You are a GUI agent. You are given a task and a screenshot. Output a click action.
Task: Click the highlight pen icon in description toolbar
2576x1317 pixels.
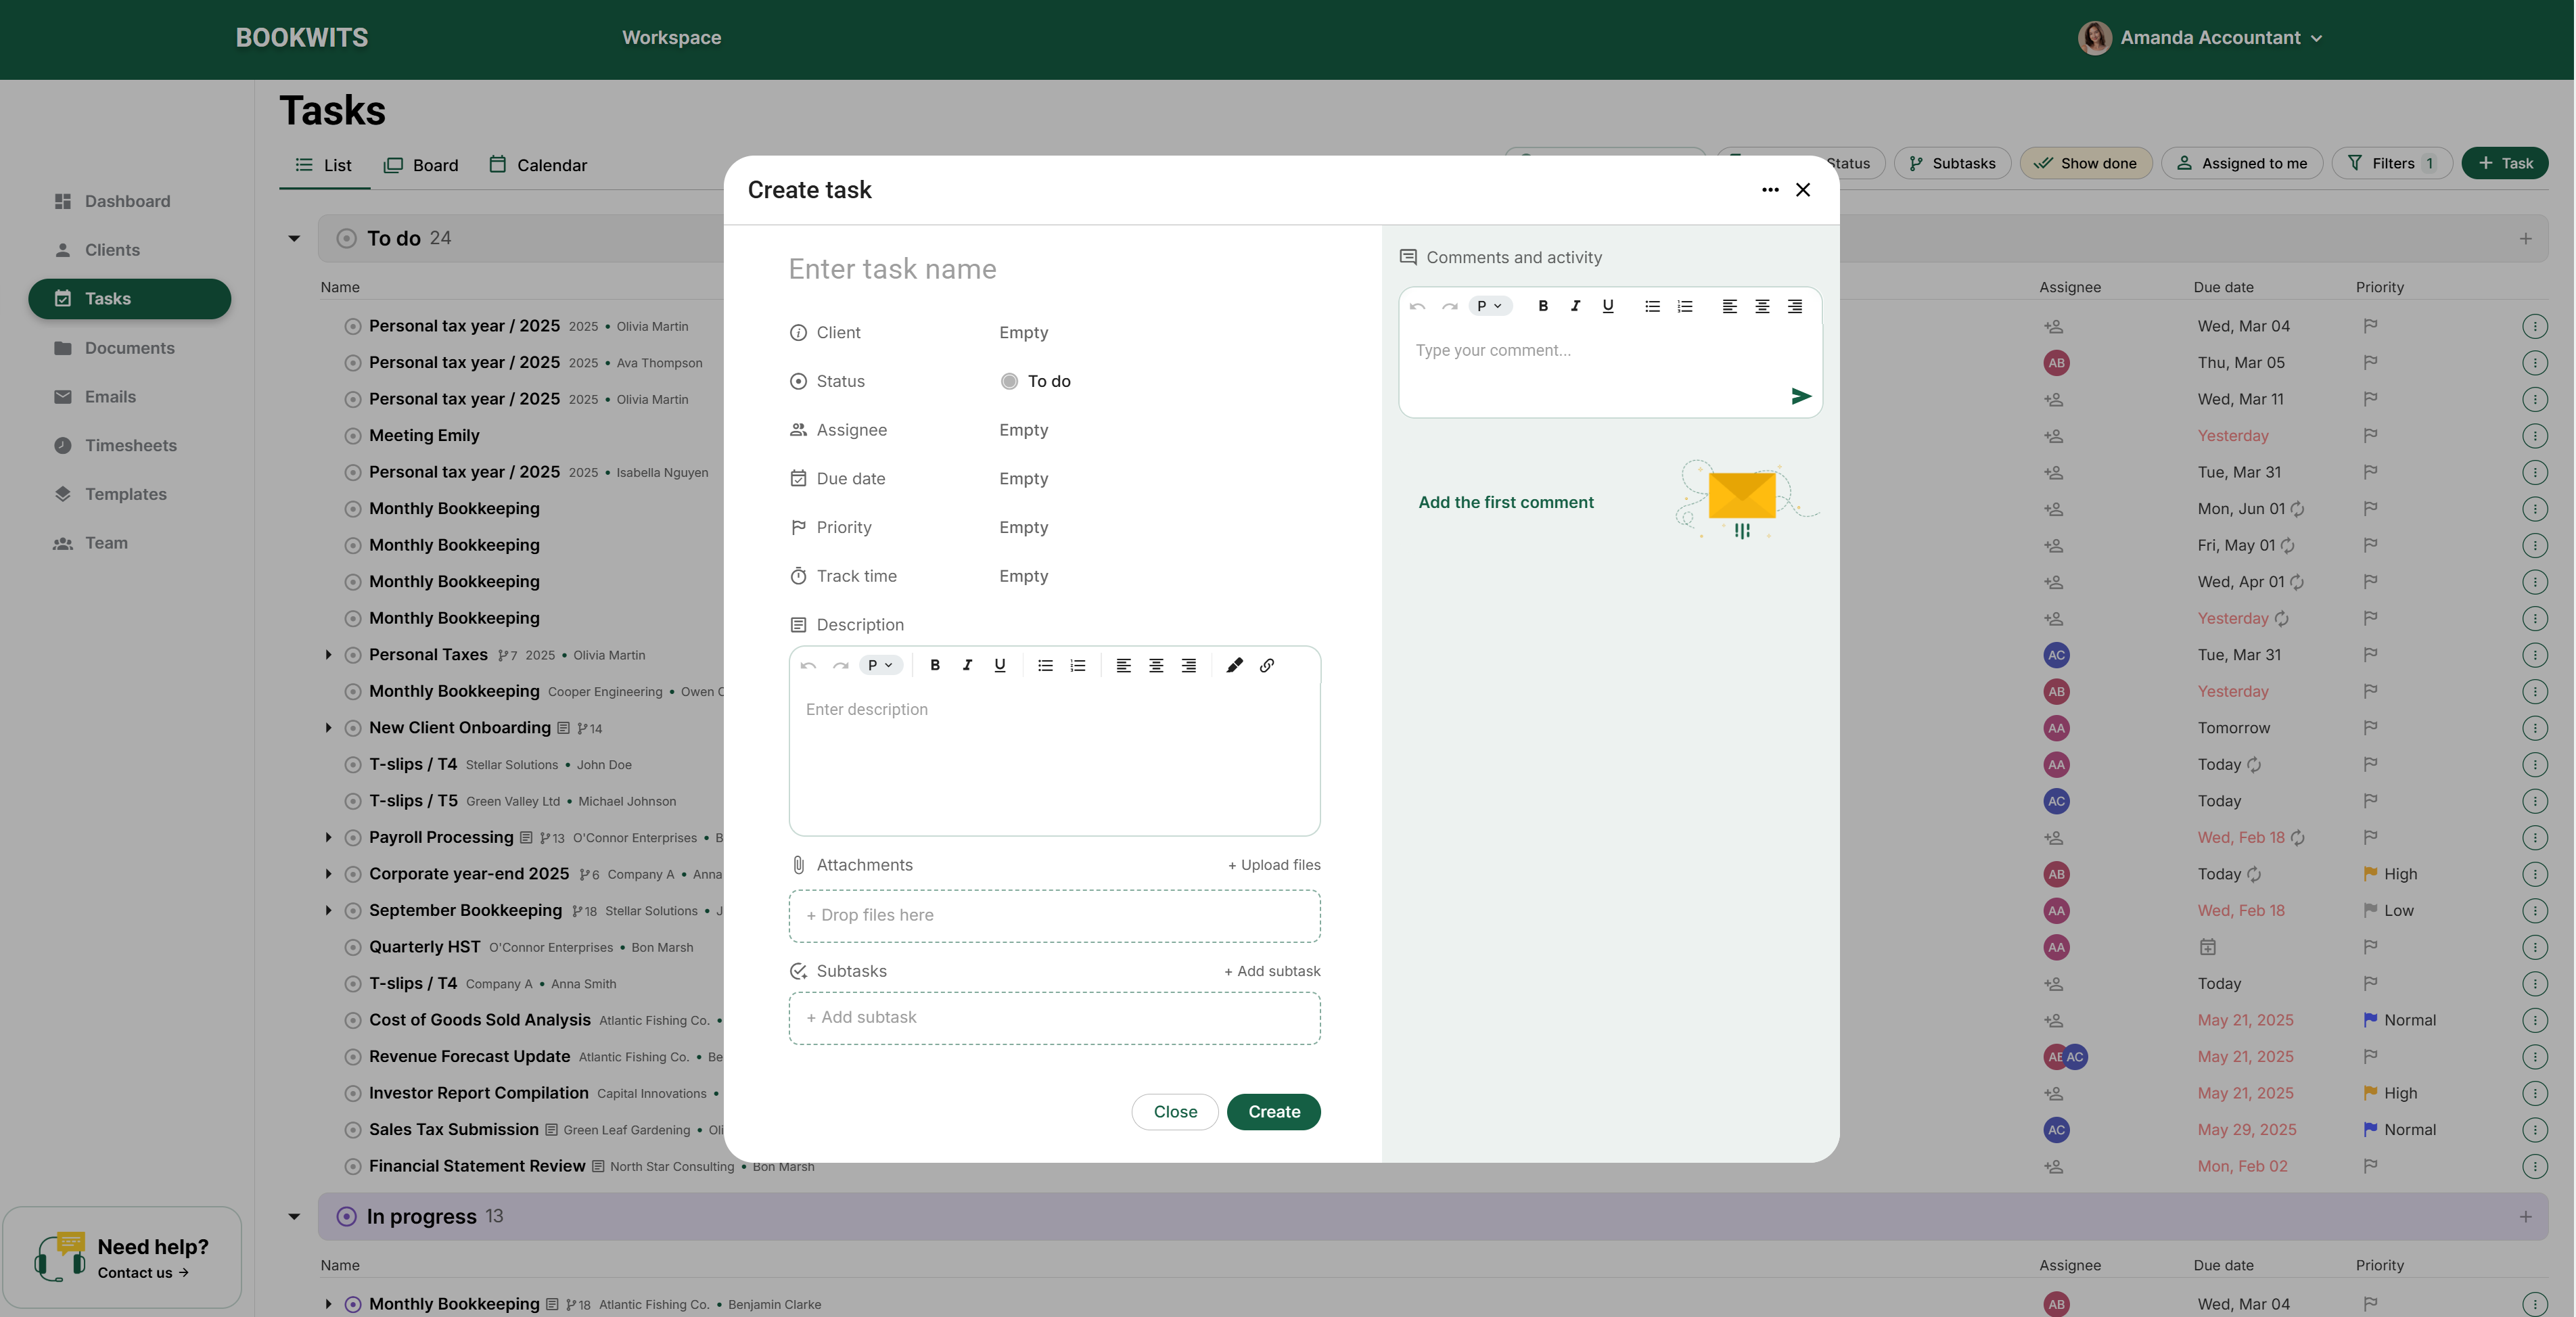pyautogui.click(x=1234, y=666)
